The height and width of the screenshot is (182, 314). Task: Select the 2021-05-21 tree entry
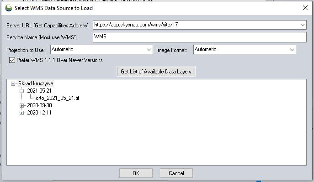[x=39, y=91]
